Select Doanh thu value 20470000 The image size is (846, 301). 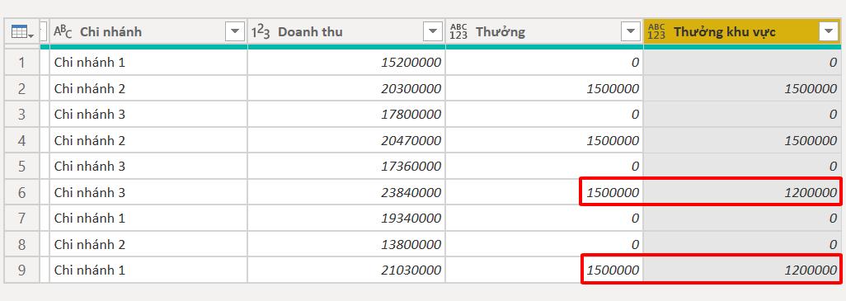click(x=346, y=140)
